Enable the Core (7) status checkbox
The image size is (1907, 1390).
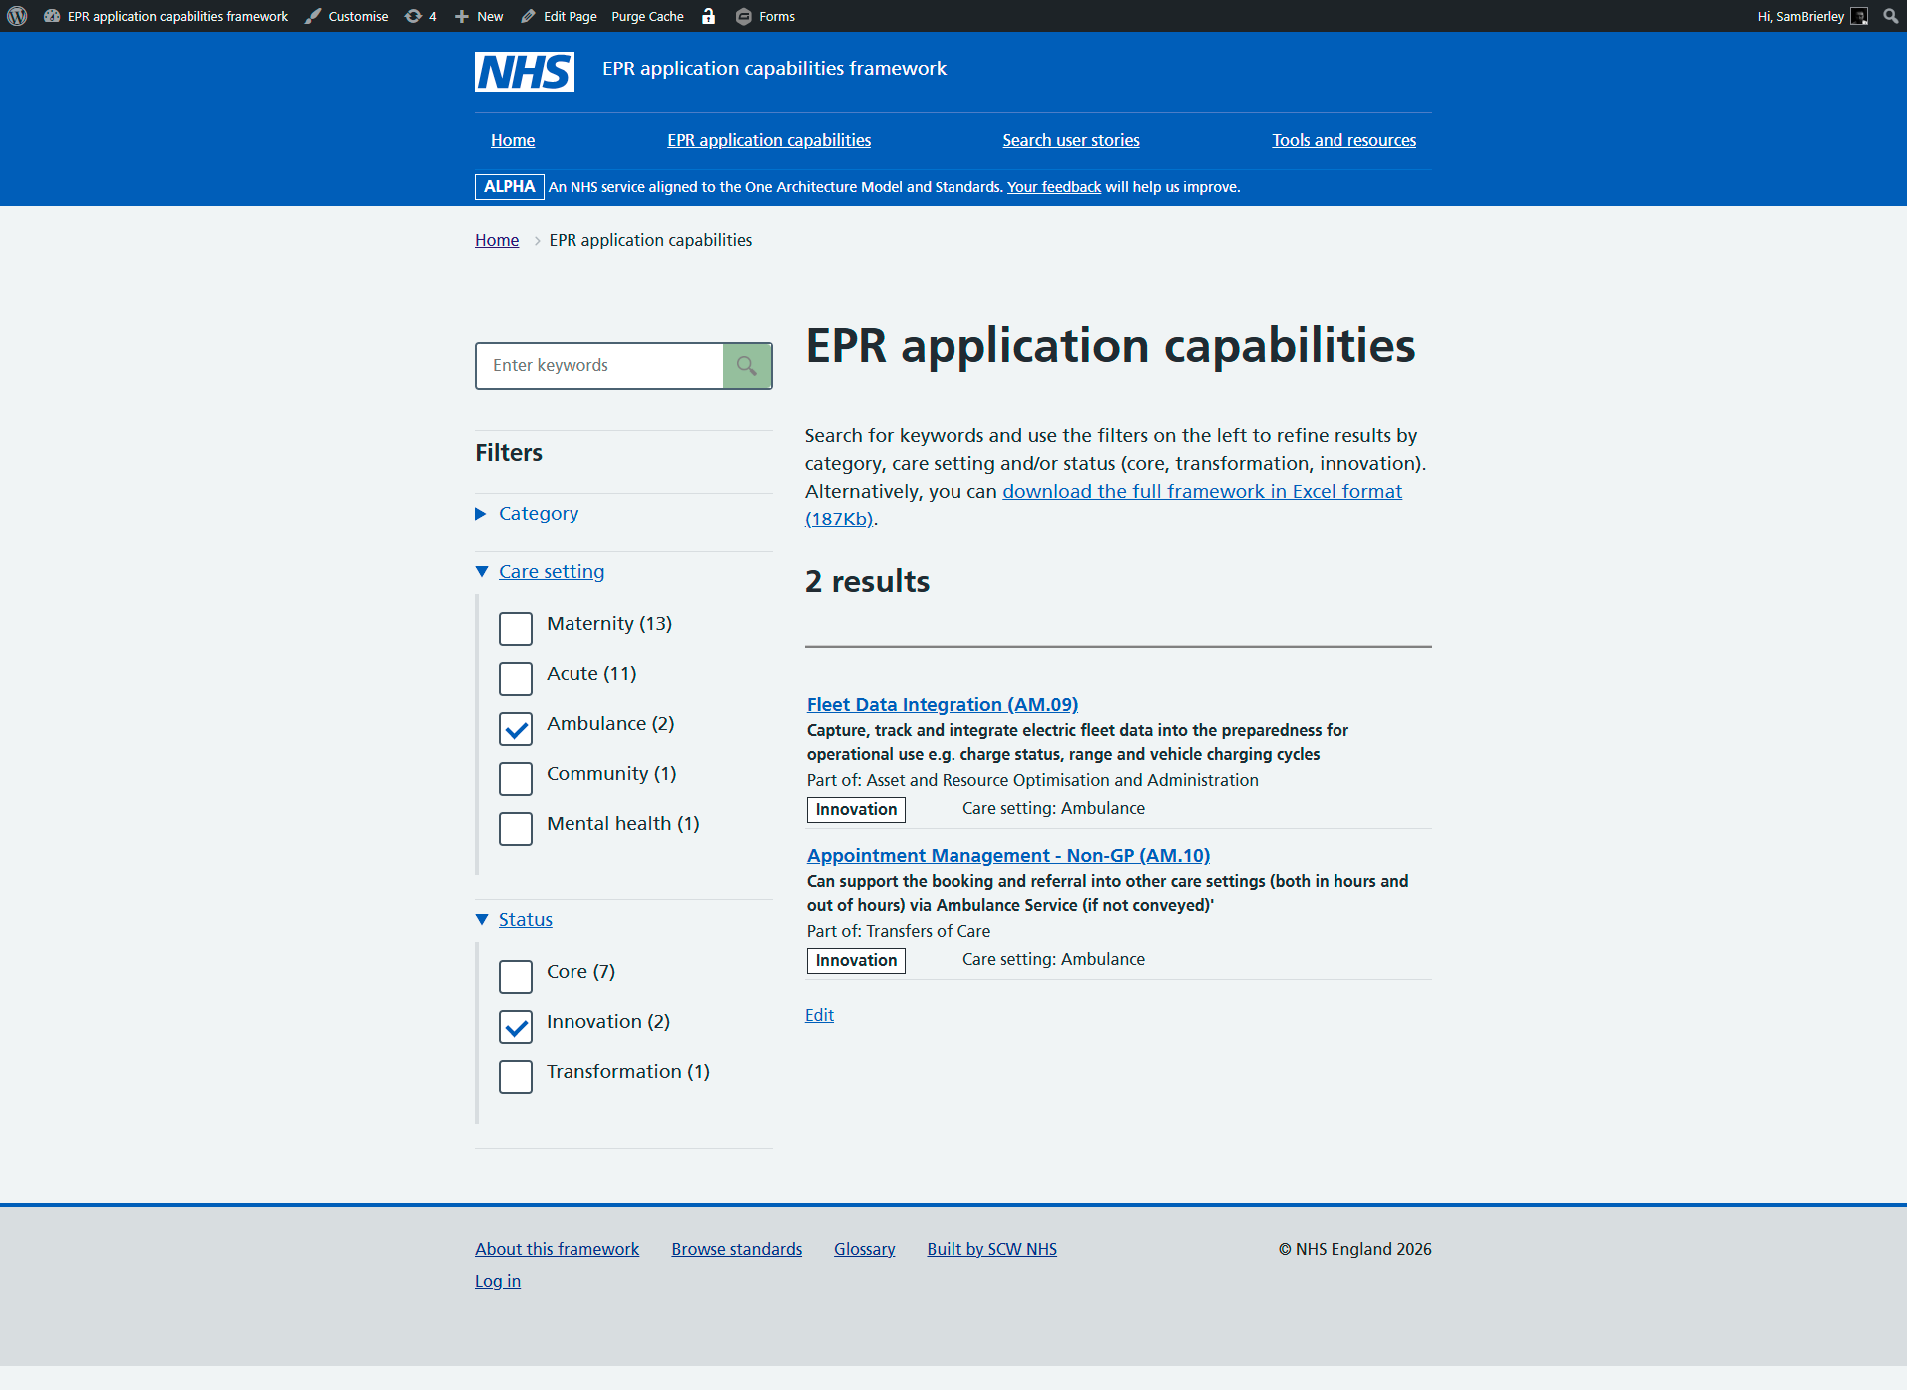516,977
